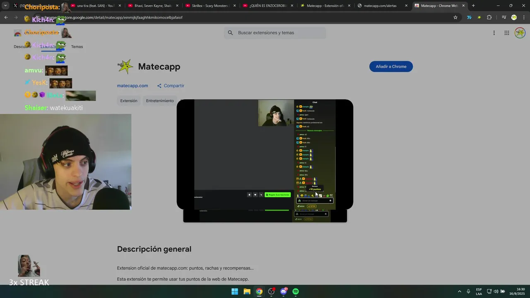Open the media control icon in the Chrome toolbar
Viewport: 530px width, 298px height.
click(504, 17)
